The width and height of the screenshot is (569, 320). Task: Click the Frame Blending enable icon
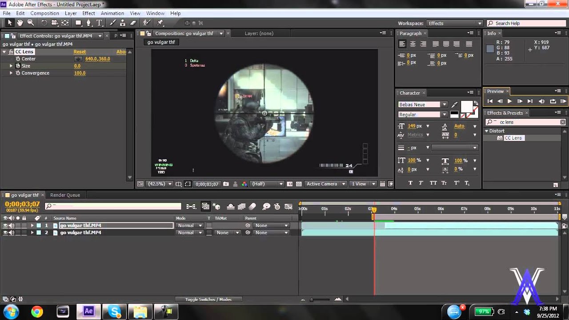pyautogui.click(x=242, y=206)
